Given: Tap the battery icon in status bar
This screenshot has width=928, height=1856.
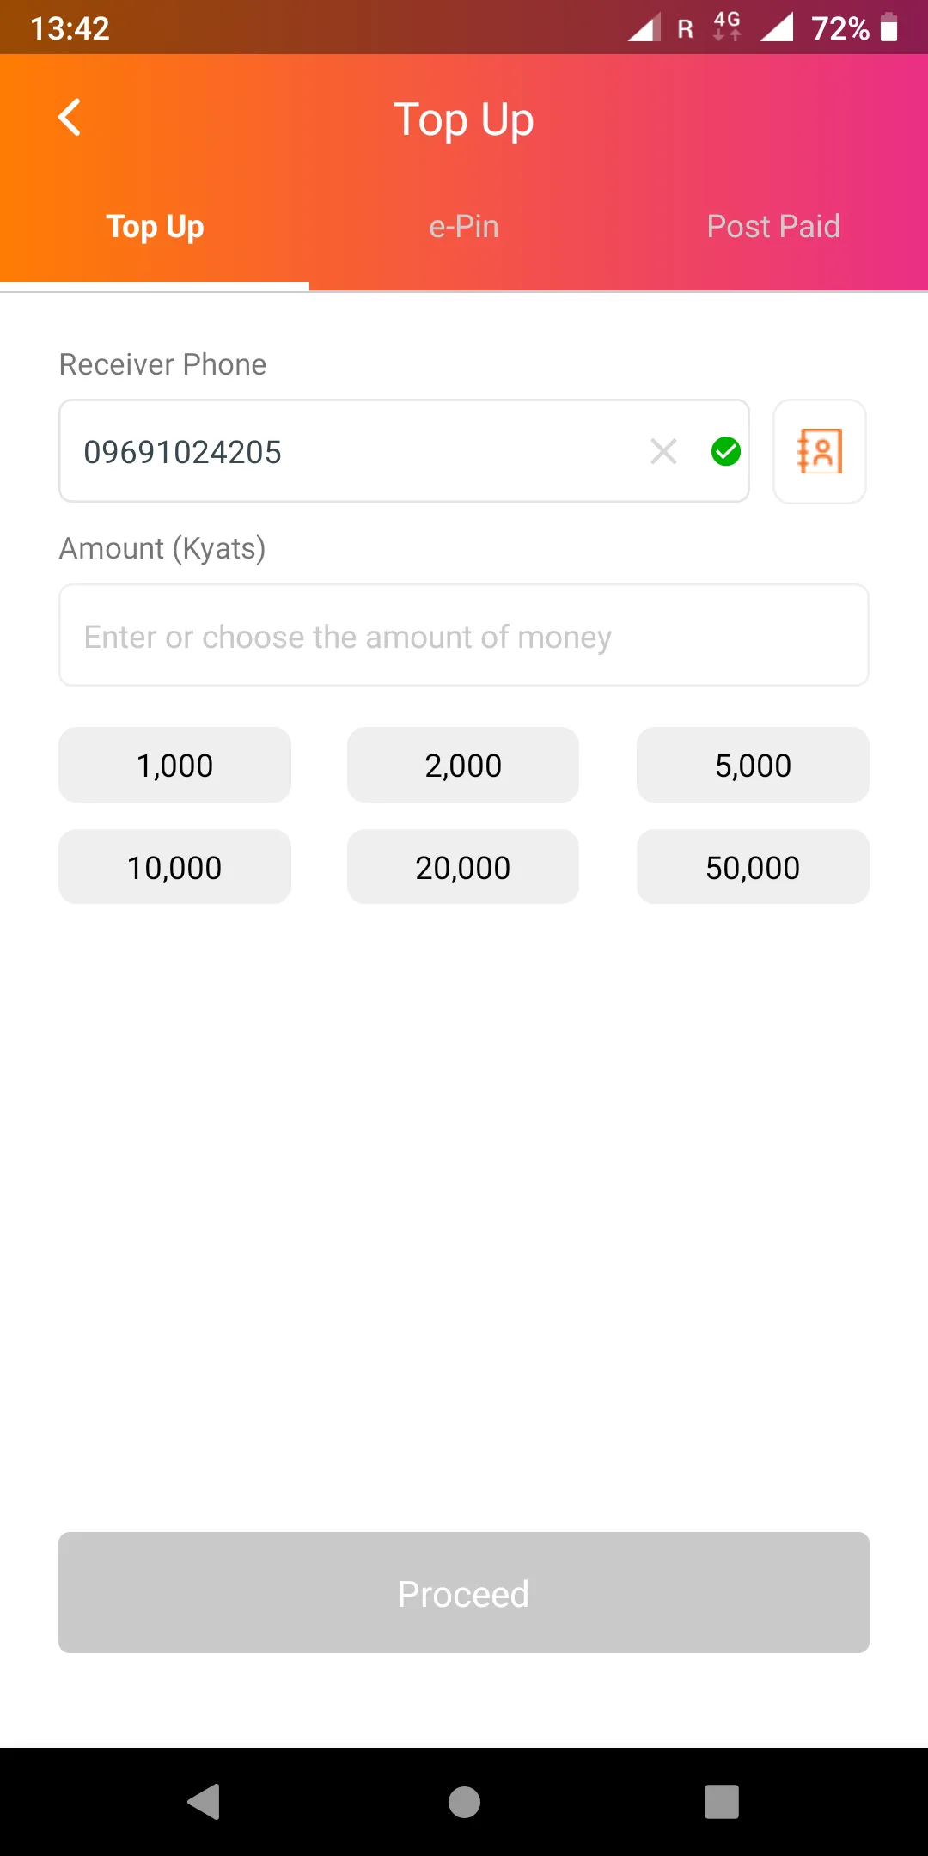Looking at the screenshot, I should 889,27.
